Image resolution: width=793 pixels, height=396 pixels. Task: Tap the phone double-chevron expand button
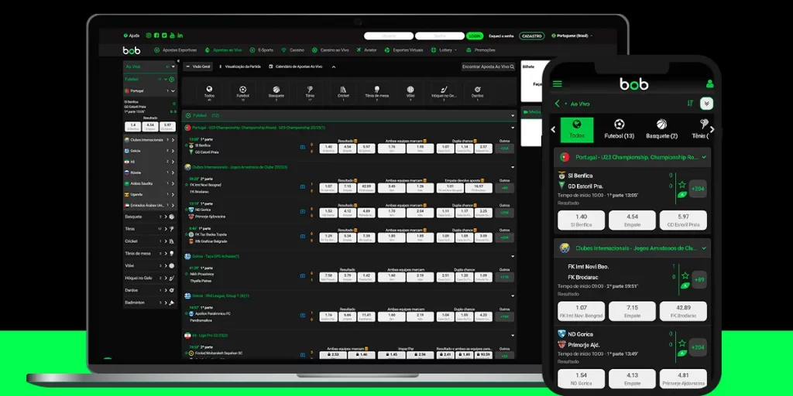click(x=706, y=104)
